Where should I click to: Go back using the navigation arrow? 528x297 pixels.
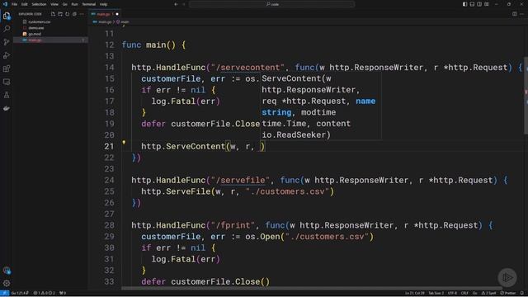tap(176, 4)
